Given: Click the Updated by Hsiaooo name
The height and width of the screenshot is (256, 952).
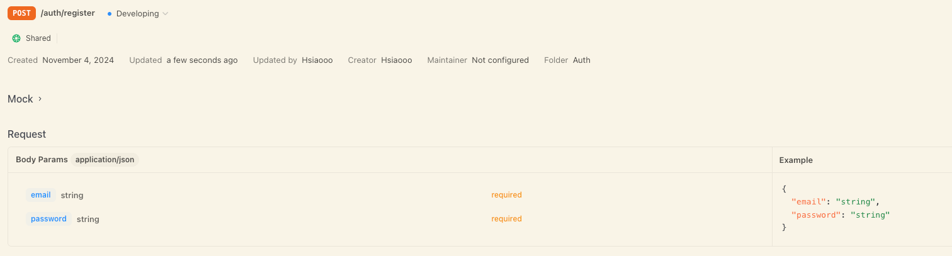Looking at the screenshot, I should (317, 60).
